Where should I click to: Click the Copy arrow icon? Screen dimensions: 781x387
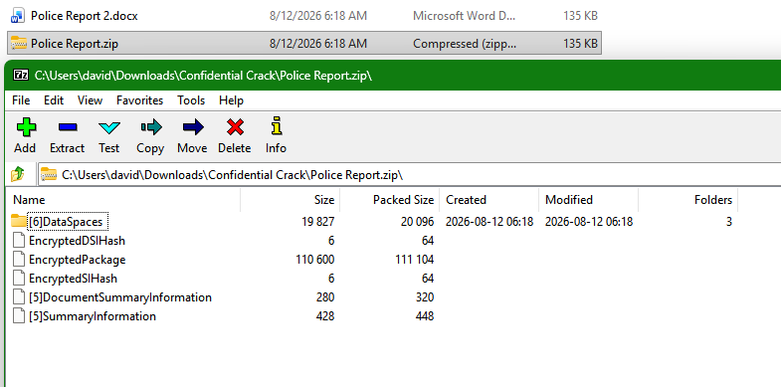[151, 127]
